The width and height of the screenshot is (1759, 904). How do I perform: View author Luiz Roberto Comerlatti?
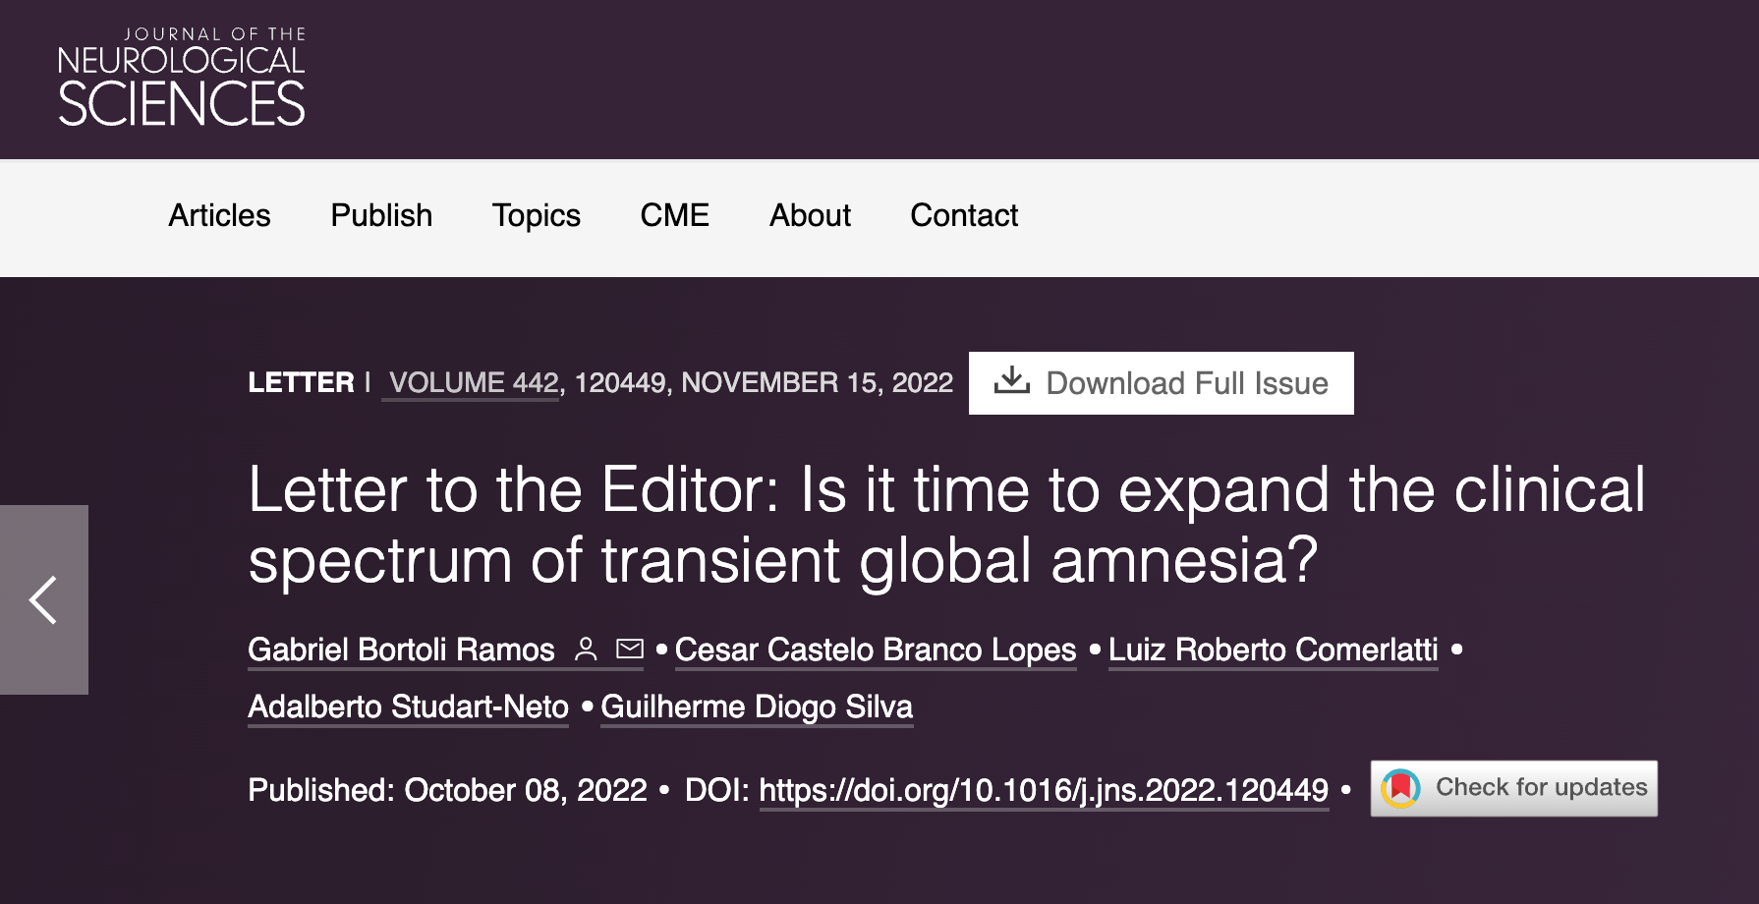click(1273, 650)
